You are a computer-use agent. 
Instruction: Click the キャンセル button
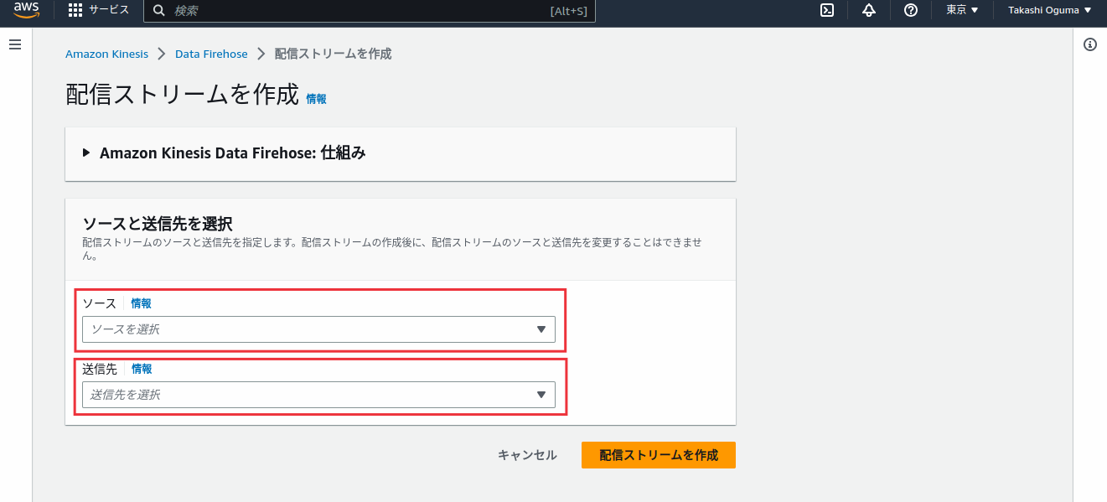click(x=527, y=455)
